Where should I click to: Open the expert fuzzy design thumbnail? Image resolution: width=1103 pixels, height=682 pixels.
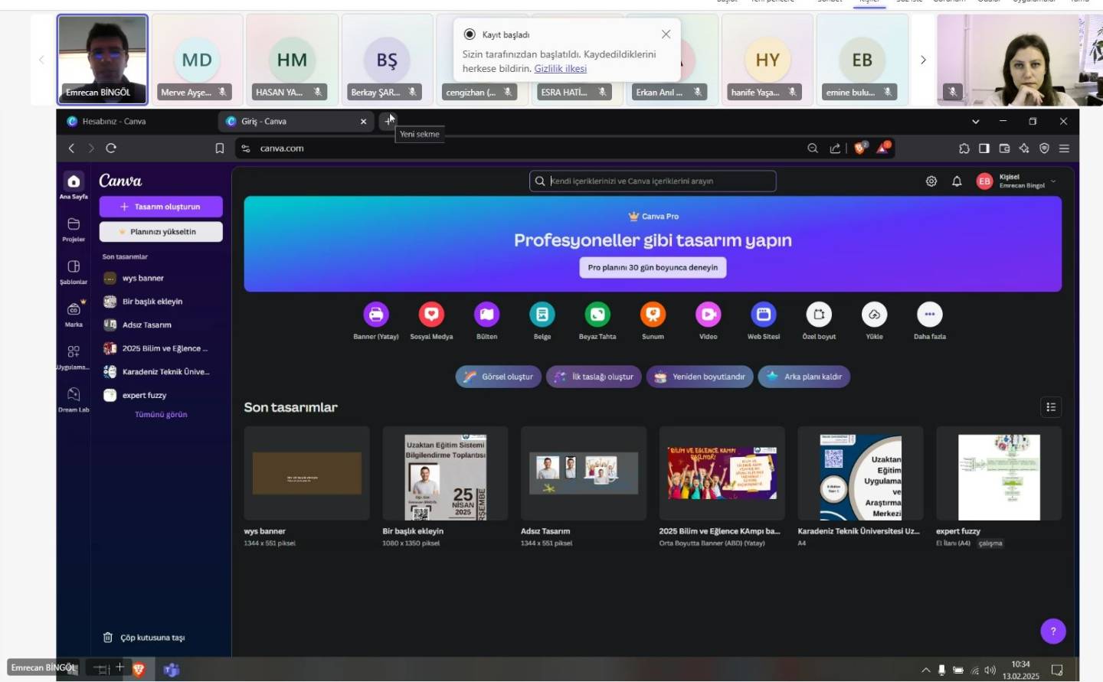pos(999,473)
